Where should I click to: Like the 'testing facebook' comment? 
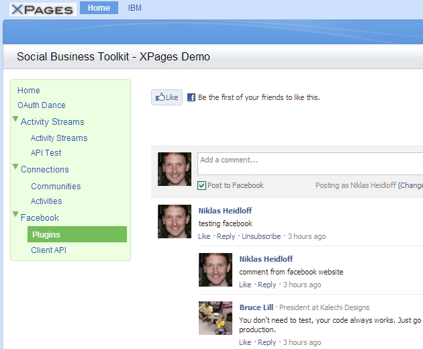(204, 236)
